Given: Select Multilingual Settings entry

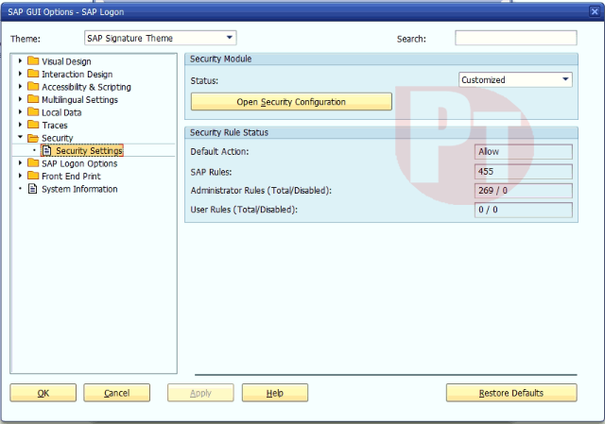Looking at the screenshot, I should coord(79,99).
